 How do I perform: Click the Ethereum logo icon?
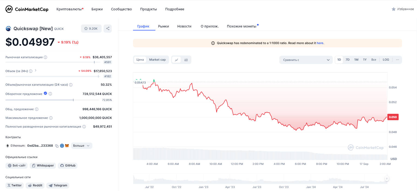coord(7,146)
